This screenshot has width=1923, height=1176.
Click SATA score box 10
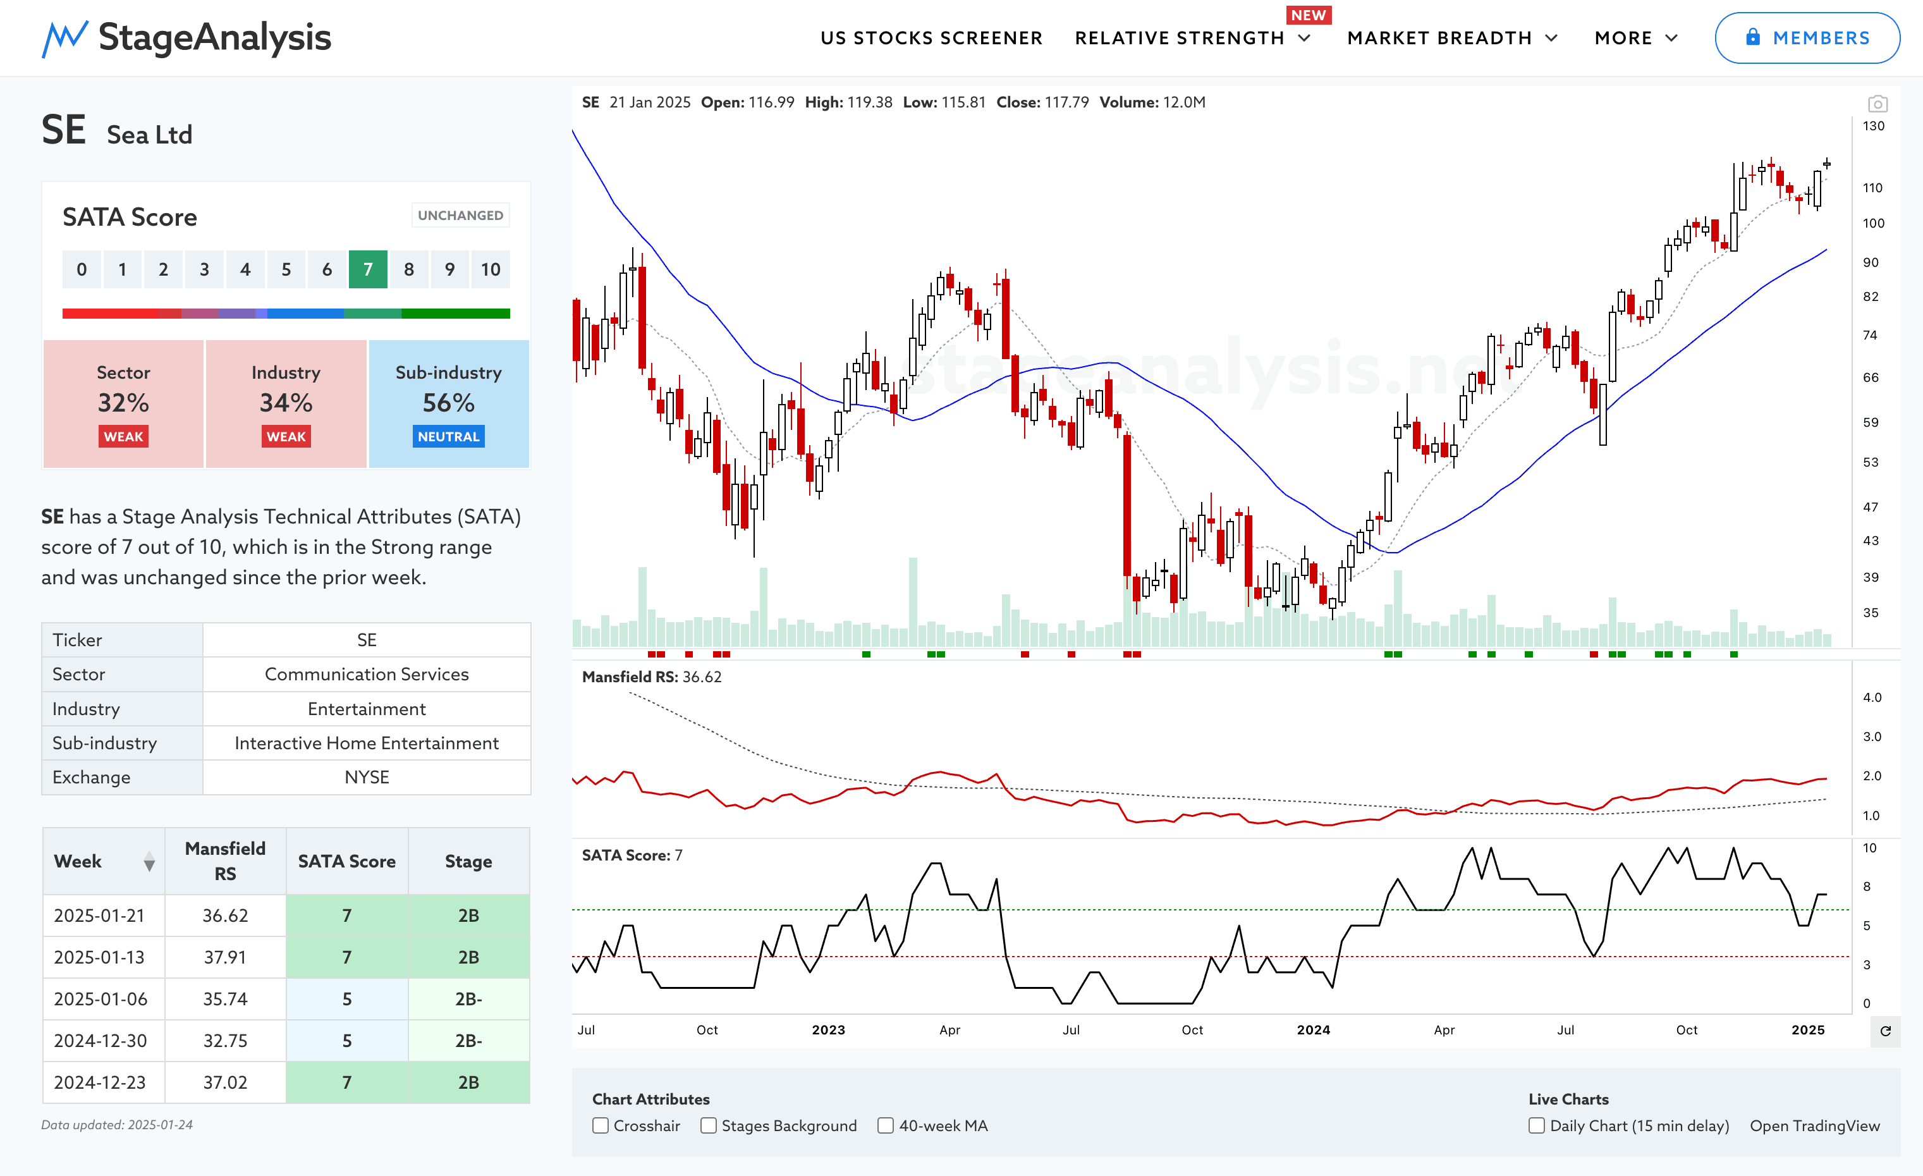point(490,269)
